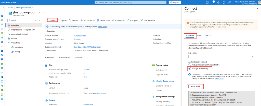
Task: Open All services list icon
Action: pos(2,25)
